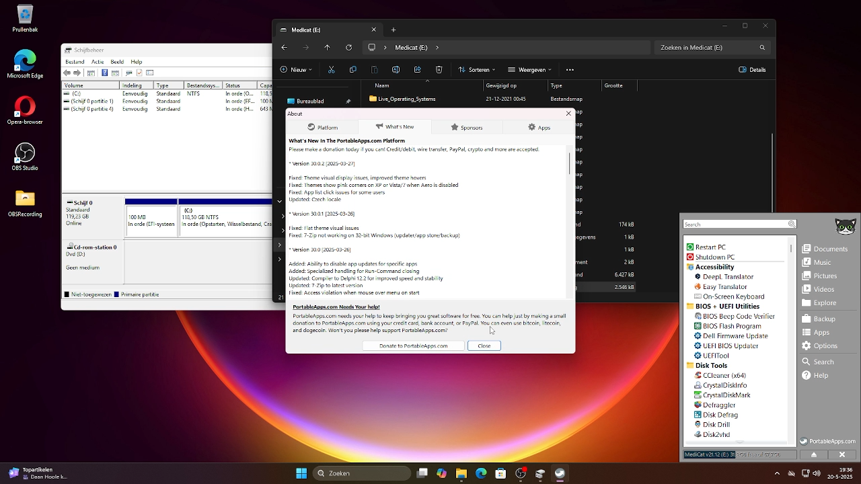Open Apps in PortableApps side menu

pos(816,332)
